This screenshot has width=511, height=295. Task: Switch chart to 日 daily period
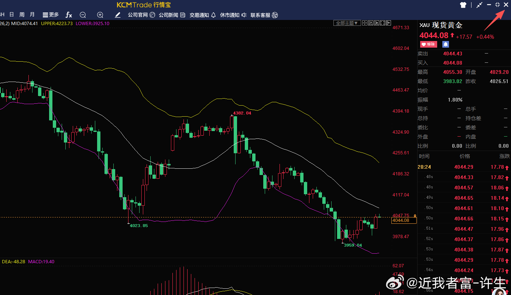pyautogui.click(x=12, y=15)
